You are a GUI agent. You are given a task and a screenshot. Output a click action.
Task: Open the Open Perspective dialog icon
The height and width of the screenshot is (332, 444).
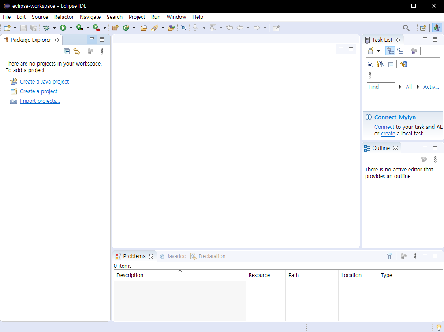(423, 28)
